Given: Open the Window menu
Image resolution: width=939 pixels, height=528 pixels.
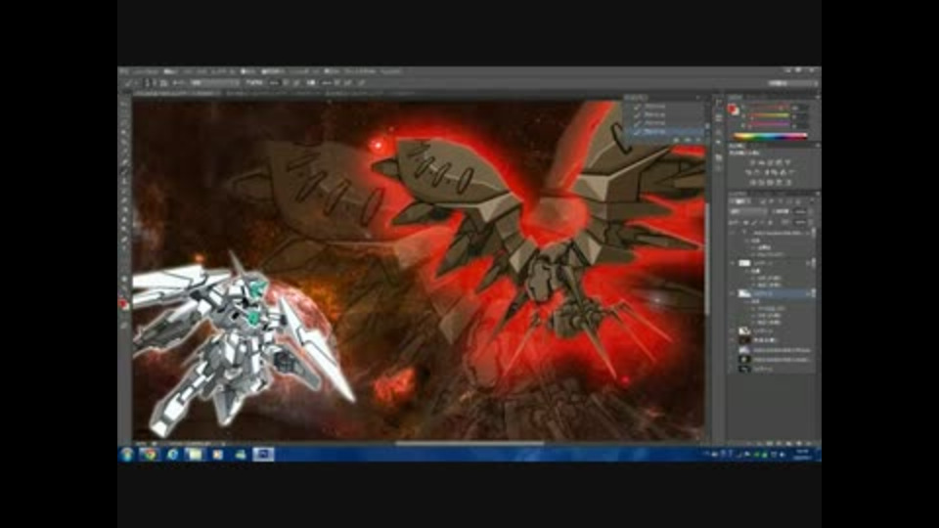Looking at the screenshot, I should pos(360,71).
